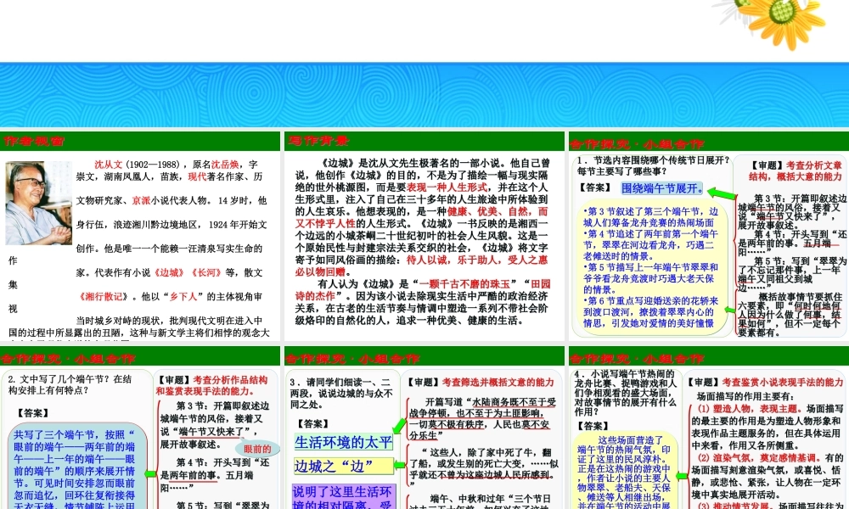Click the purple box 说明了这里生活环境
This screenshot has width=849, height=509.
click(x=343, y=497)
